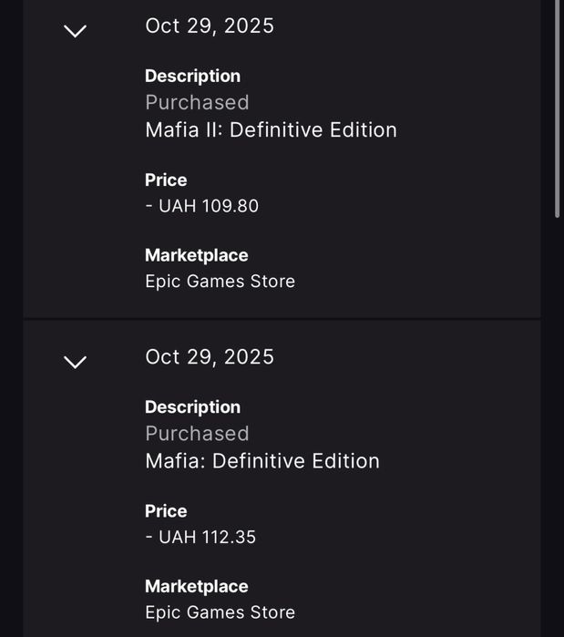The width and height of the screenshot is (564, 637).
Task: Click the UAH 112.35 price amount
Action: pos(200,537)
